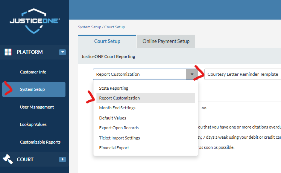Click the Court gavel icon
281x173 pixels.
pos(8,159)
